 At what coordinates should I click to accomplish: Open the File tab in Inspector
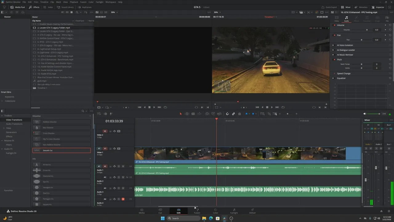click(x=387, y=19)
